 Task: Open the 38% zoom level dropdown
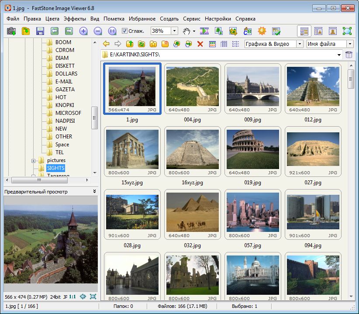pyautogui.click(x=174, y=31)
